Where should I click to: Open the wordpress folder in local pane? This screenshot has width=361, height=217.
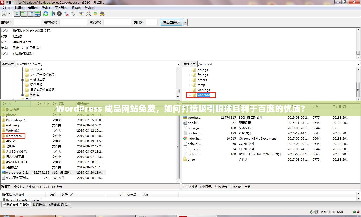pos(13,136)
